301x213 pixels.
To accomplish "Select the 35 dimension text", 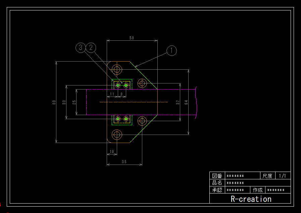I will pyautogui.click(x=124, y=162).
